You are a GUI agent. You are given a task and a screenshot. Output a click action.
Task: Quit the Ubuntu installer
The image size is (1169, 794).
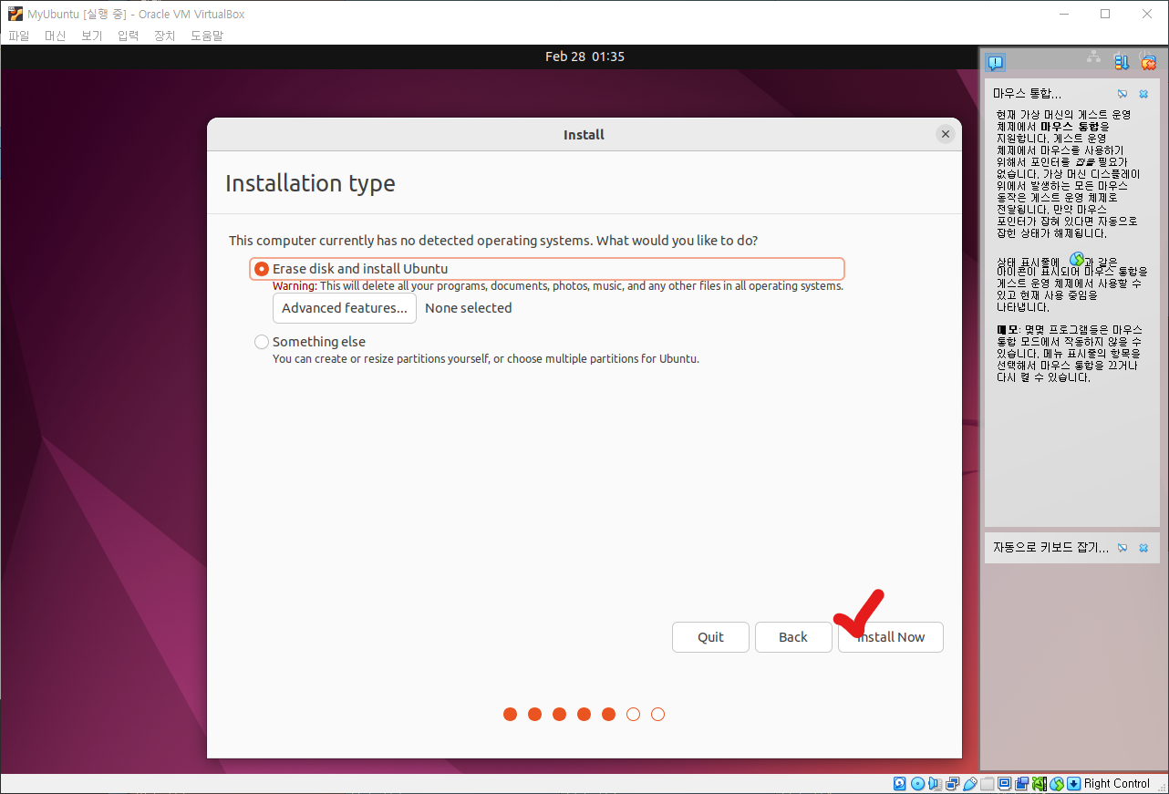(710, 637)
